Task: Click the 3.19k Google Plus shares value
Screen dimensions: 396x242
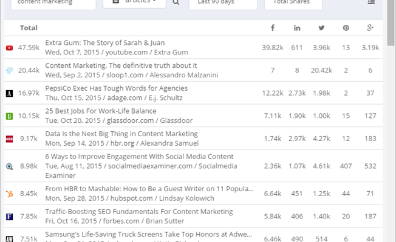Action: point(370,48)
